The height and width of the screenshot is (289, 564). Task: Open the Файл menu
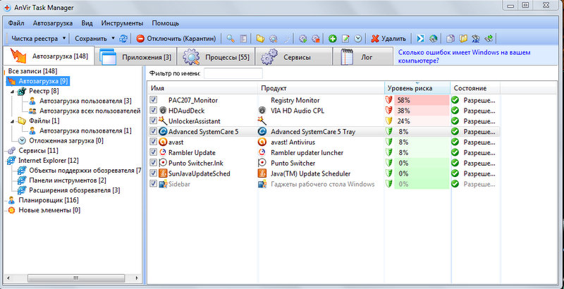16,23
